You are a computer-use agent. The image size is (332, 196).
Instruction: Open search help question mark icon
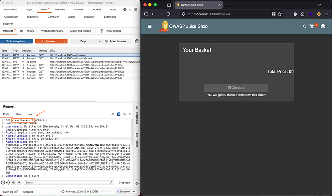tap(3, 182)
